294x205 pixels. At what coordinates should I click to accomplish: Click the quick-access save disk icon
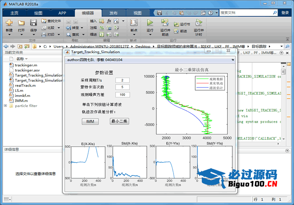coord(160,13)
